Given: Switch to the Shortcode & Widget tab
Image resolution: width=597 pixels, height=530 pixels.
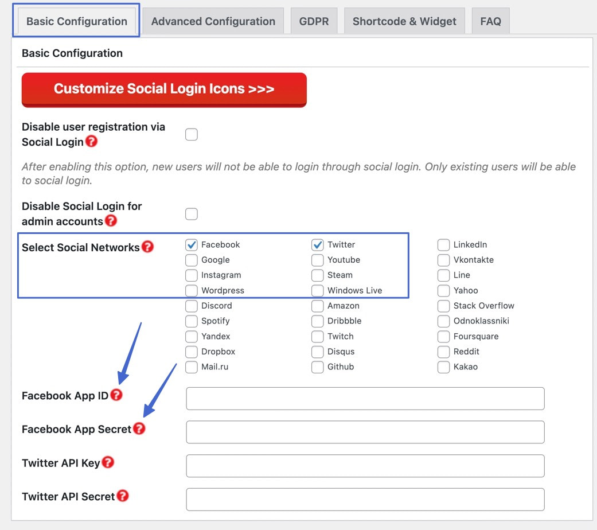Looking at the screenshot, I should 404,21.
